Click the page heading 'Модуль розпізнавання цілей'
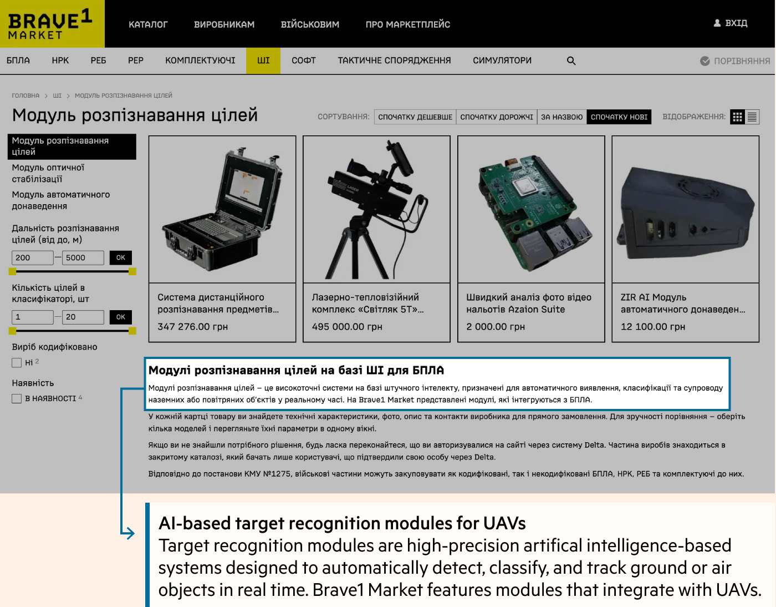The width and height of the screenshot is (776, 607). tap(135, 115)
